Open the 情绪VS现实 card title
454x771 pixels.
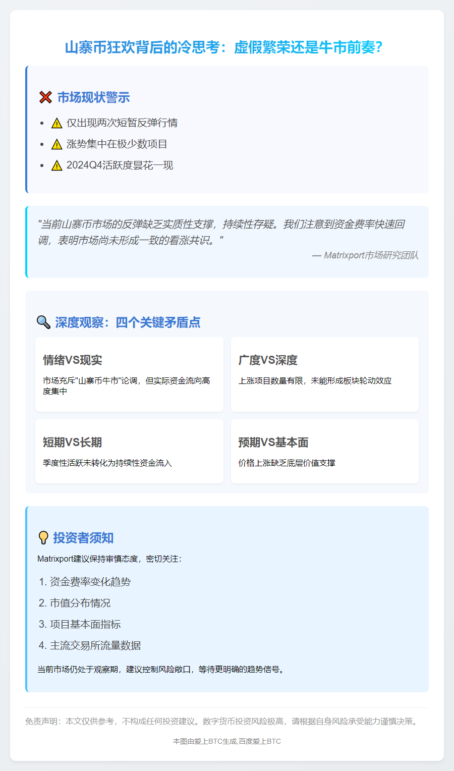(x=73, y=360)
